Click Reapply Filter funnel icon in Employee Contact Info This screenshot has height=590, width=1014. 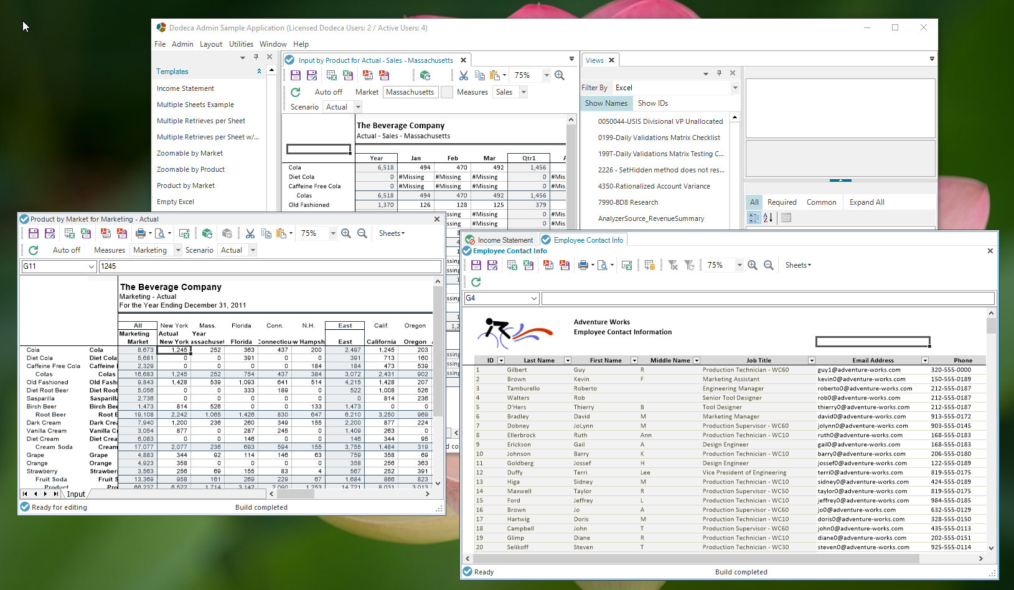pyautogui.click(x=689, y=265)
